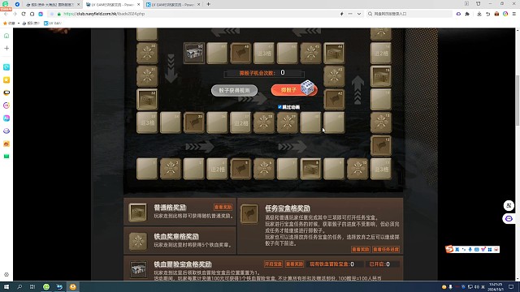
Task: Click the 骰子获得规则 dice rules button
Action: click(x=234, y=90)
